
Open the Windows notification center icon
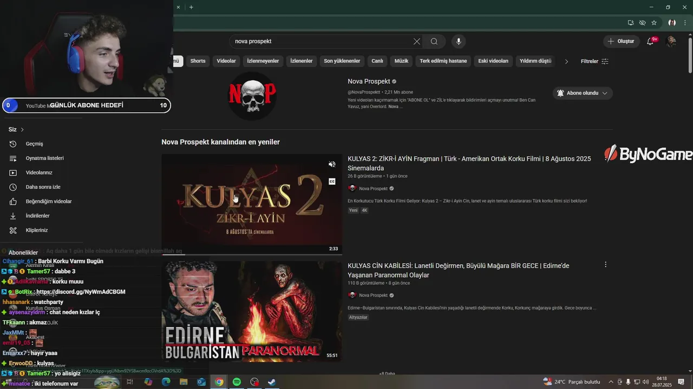[681, 382]
